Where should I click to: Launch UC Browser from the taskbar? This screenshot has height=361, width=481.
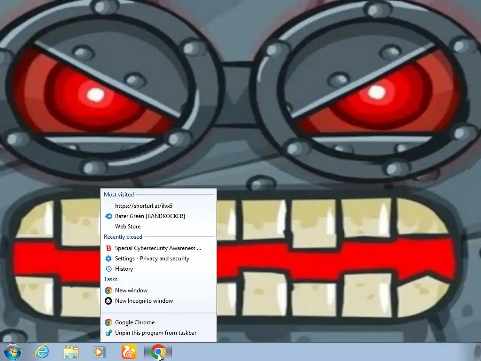tap(129, 352)
